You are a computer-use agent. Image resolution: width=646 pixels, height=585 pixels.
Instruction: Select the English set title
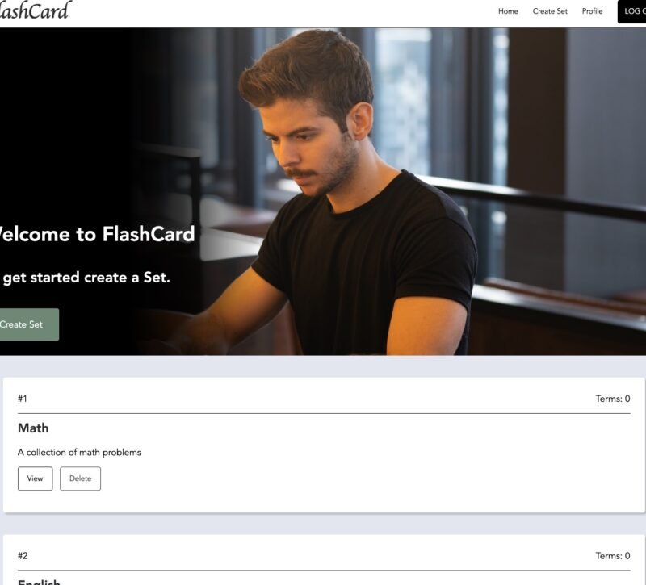tap(39, 582)
